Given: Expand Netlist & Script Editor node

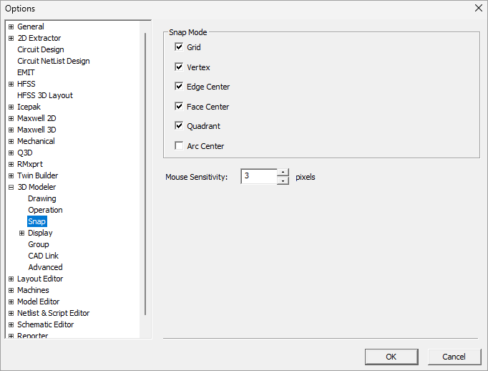Looking at the screenshot, I should click(11, 313).
